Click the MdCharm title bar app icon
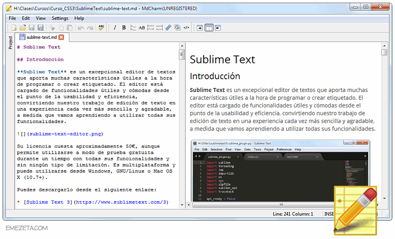The image size is (395, 239). [x=9, y=8]
